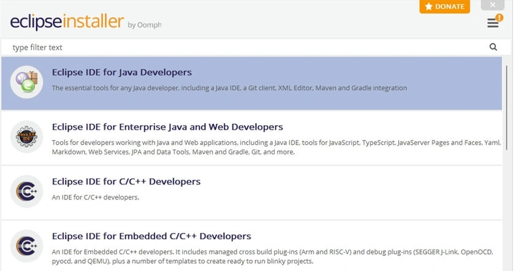This screenshot has width=521, height=271.
Task: Click 'An IDE for C/C++ developers.' description
Action: [x=96, y=197]
